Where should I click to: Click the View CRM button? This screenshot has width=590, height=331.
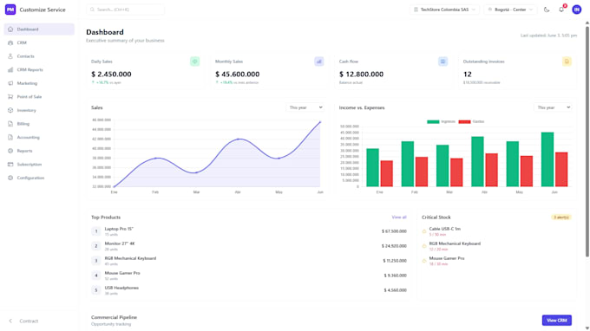(556, 321)
